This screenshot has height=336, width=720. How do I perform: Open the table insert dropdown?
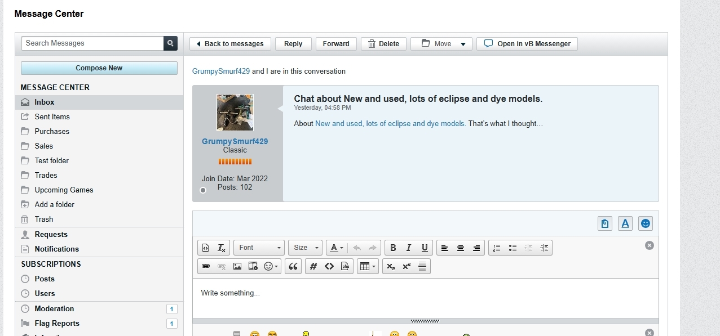(x=368, y=266)
